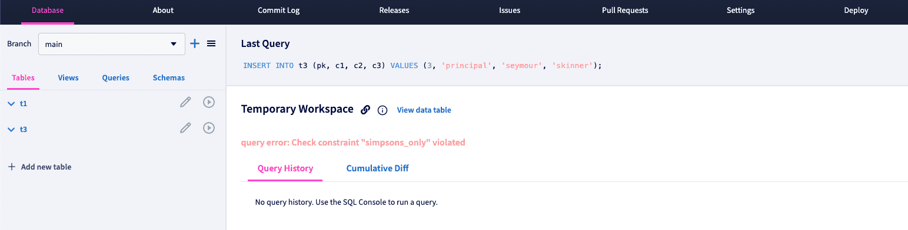Edit table t1 with the pencil icon
The image size is (908, 230).
coord(185,103)
